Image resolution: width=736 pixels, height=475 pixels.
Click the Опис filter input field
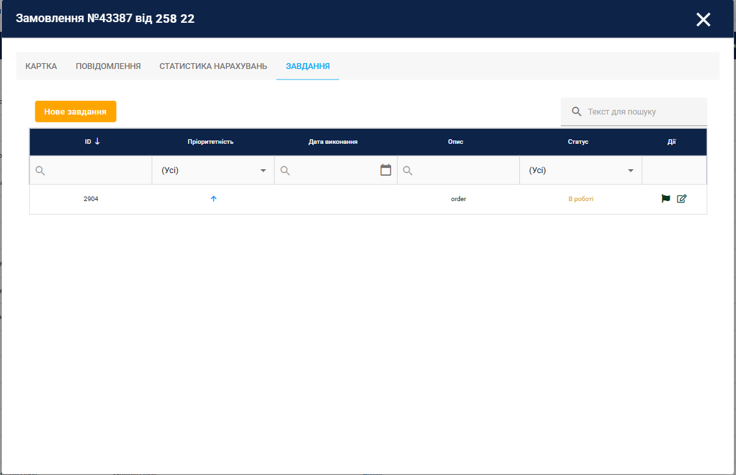coord(463,170)
